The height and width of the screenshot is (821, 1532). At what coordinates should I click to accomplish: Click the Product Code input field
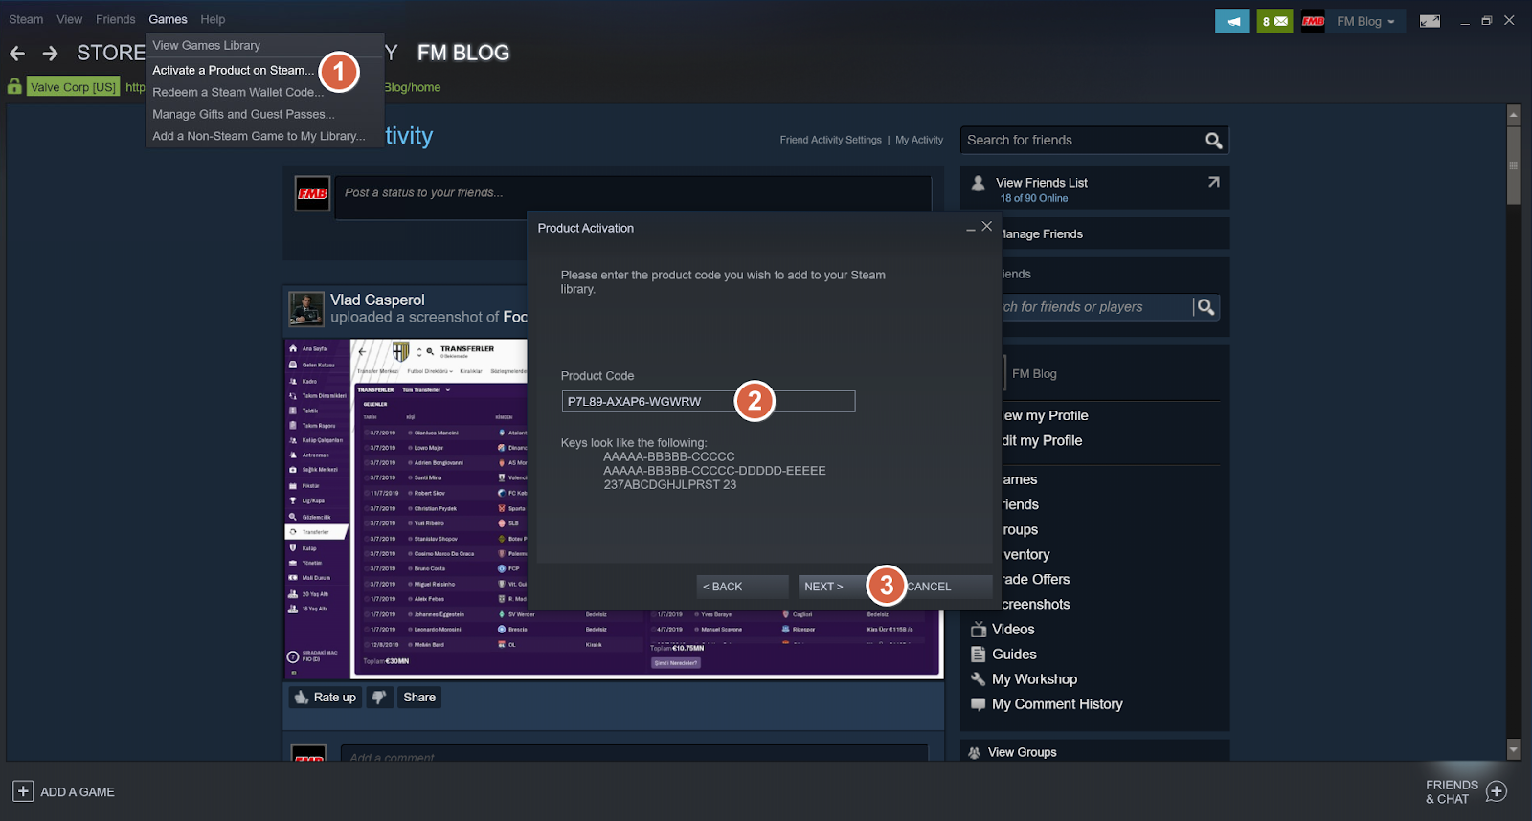709,402
